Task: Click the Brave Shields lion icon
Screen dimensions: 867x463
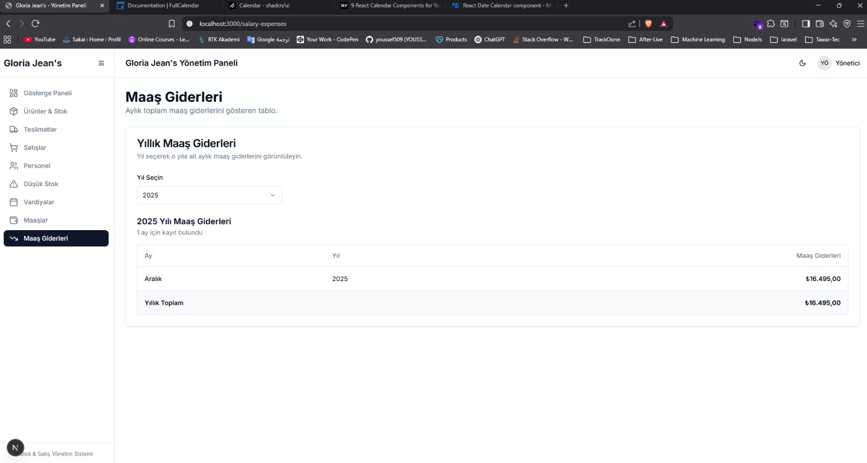Action: pos(648,24)
